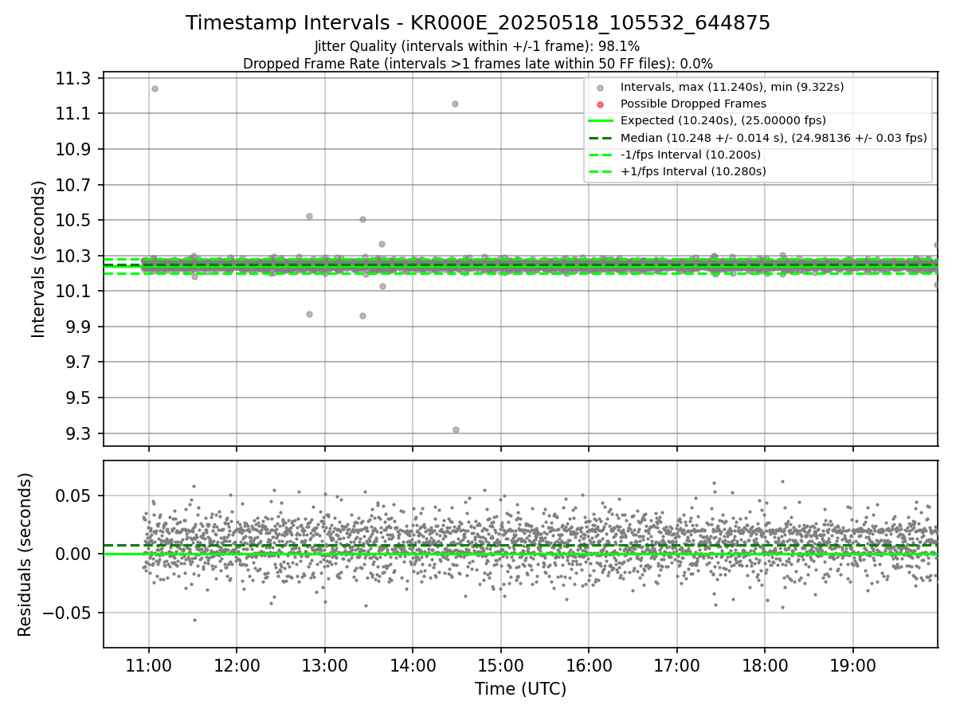Click legend entry starting 'Median (10.248 +/- 0.014 s)'
The height and width of the screenshot is (717, 956).
[774, 138]
